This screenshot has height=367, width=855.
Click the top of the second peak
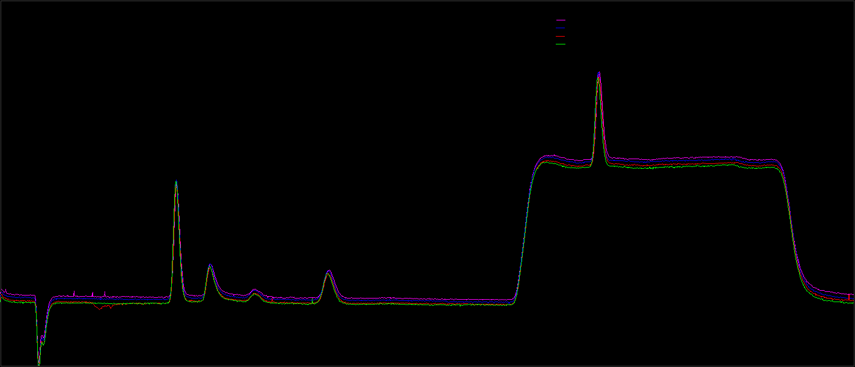pyautogui.click(x=210, y=265)
